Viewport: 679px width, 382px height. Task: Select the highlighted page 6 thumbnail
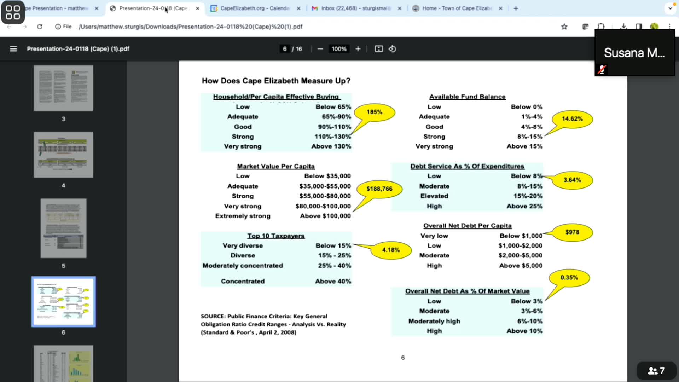pyautogui.click(x=64, y=302)
